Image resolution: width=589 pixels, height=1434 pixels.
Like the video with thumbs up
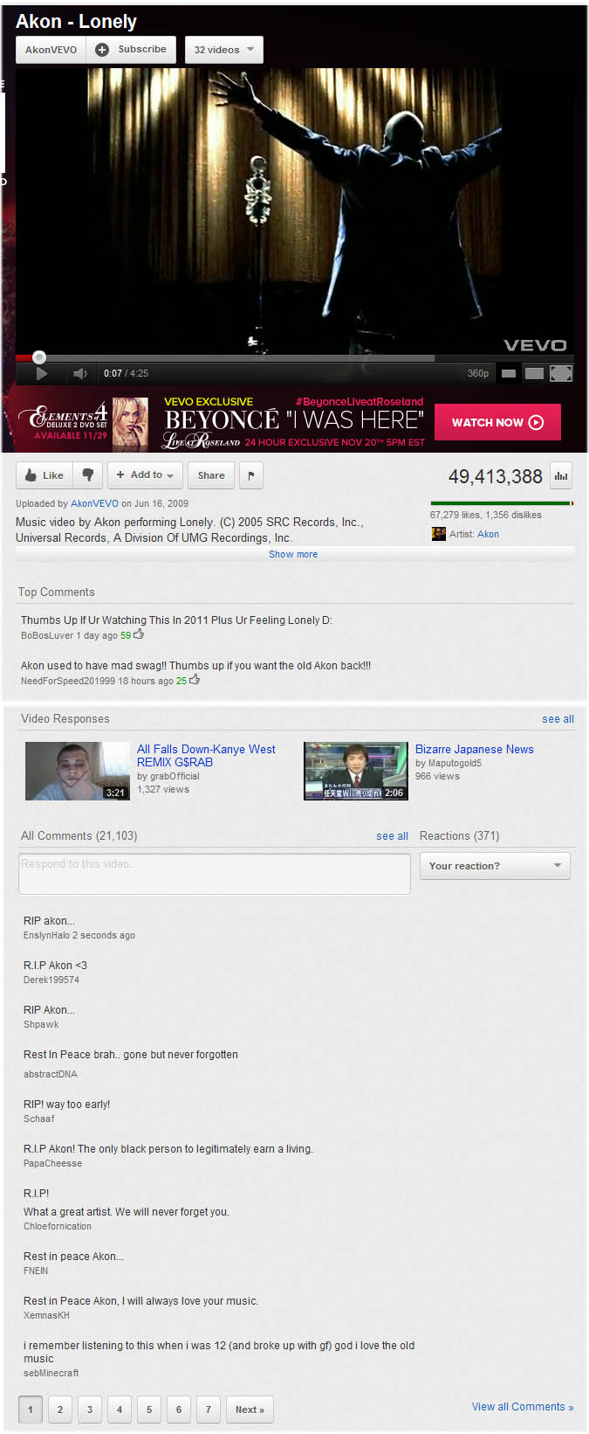point(44,475)
